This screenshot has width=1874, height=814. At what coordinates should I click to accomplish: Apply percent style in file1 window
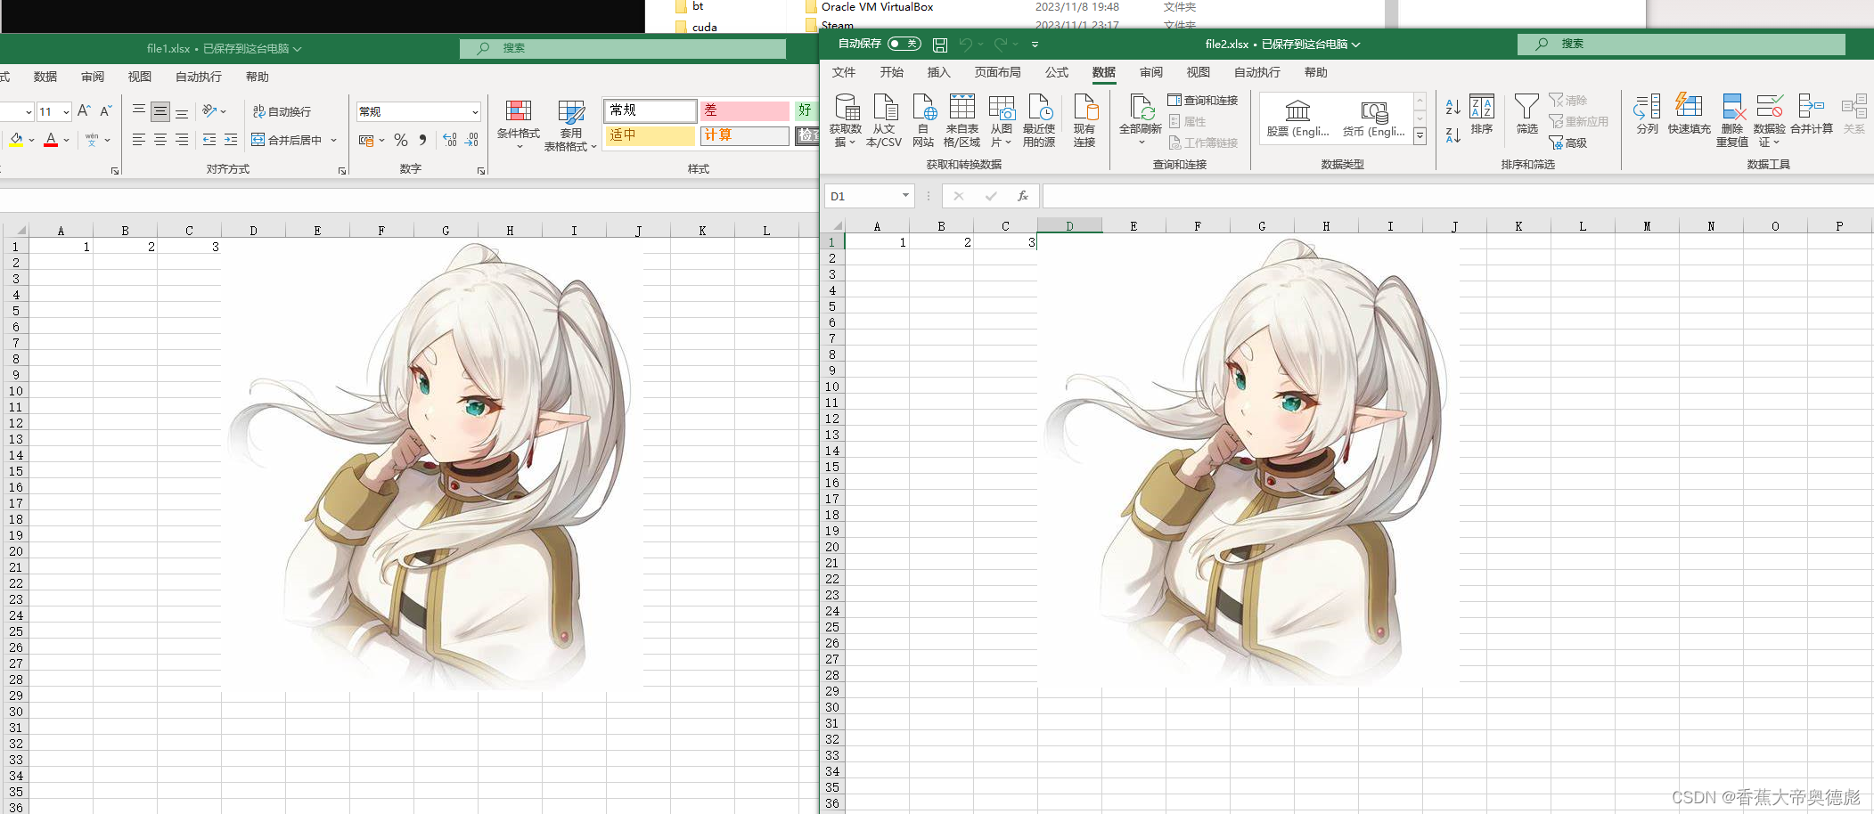401,140
